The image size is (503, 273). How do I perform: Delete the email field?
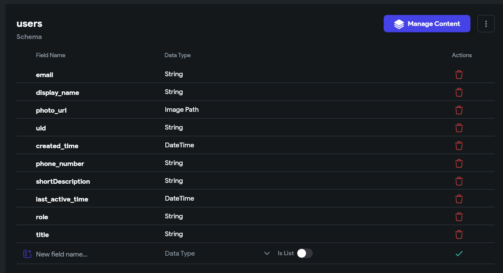(459, 75)
